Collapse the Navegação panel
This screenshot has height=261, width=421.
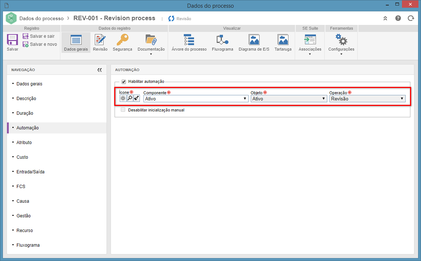pyautogui.click(x=100, y=70)
